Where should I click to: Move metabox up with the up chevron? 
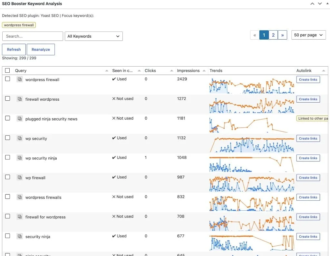pyautogui.click(x=312, y=4)
